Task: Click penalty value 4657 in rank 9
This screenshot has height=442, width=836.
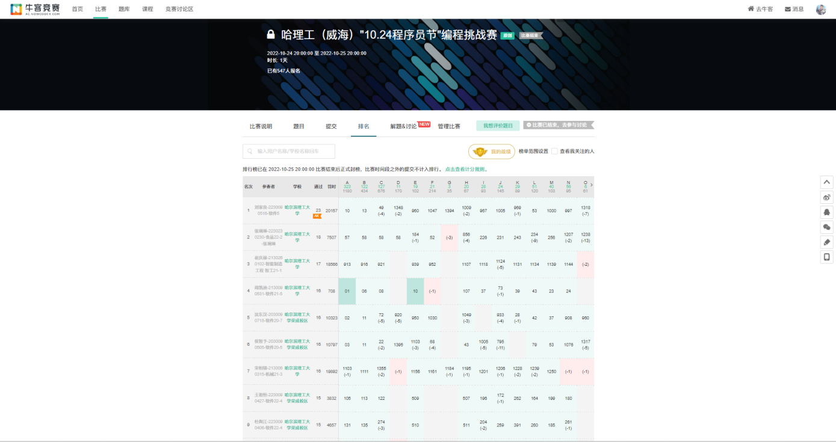Action: click(x=332, y=425)
